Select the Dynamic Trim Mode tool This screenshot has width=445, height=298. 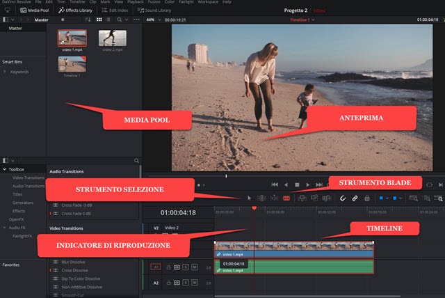tap(274, 198)
